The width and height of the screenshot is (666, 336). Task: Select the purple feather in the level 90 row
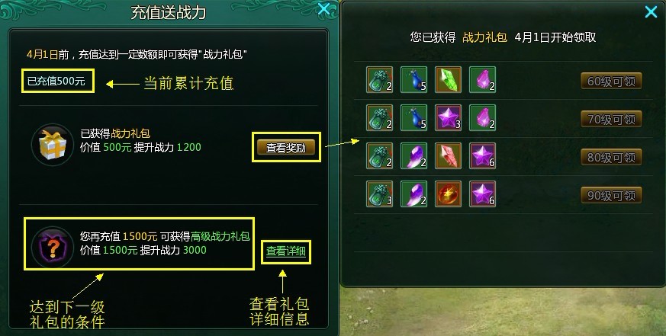(x=413, y=194)
